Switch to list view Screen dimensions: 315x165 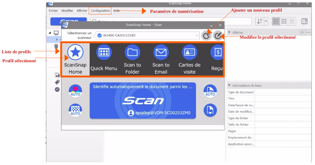click(x=276, y=21)
